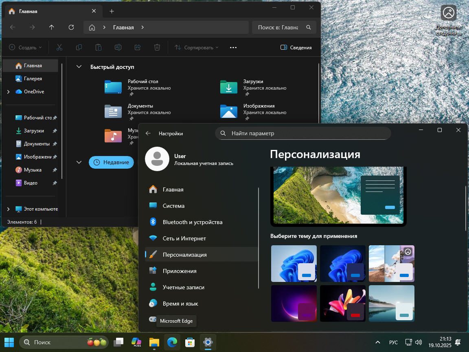The height and width of the screenshot is (352, 469).
Task: Open the Сортировать dropdown
Action: coord(197,48)
